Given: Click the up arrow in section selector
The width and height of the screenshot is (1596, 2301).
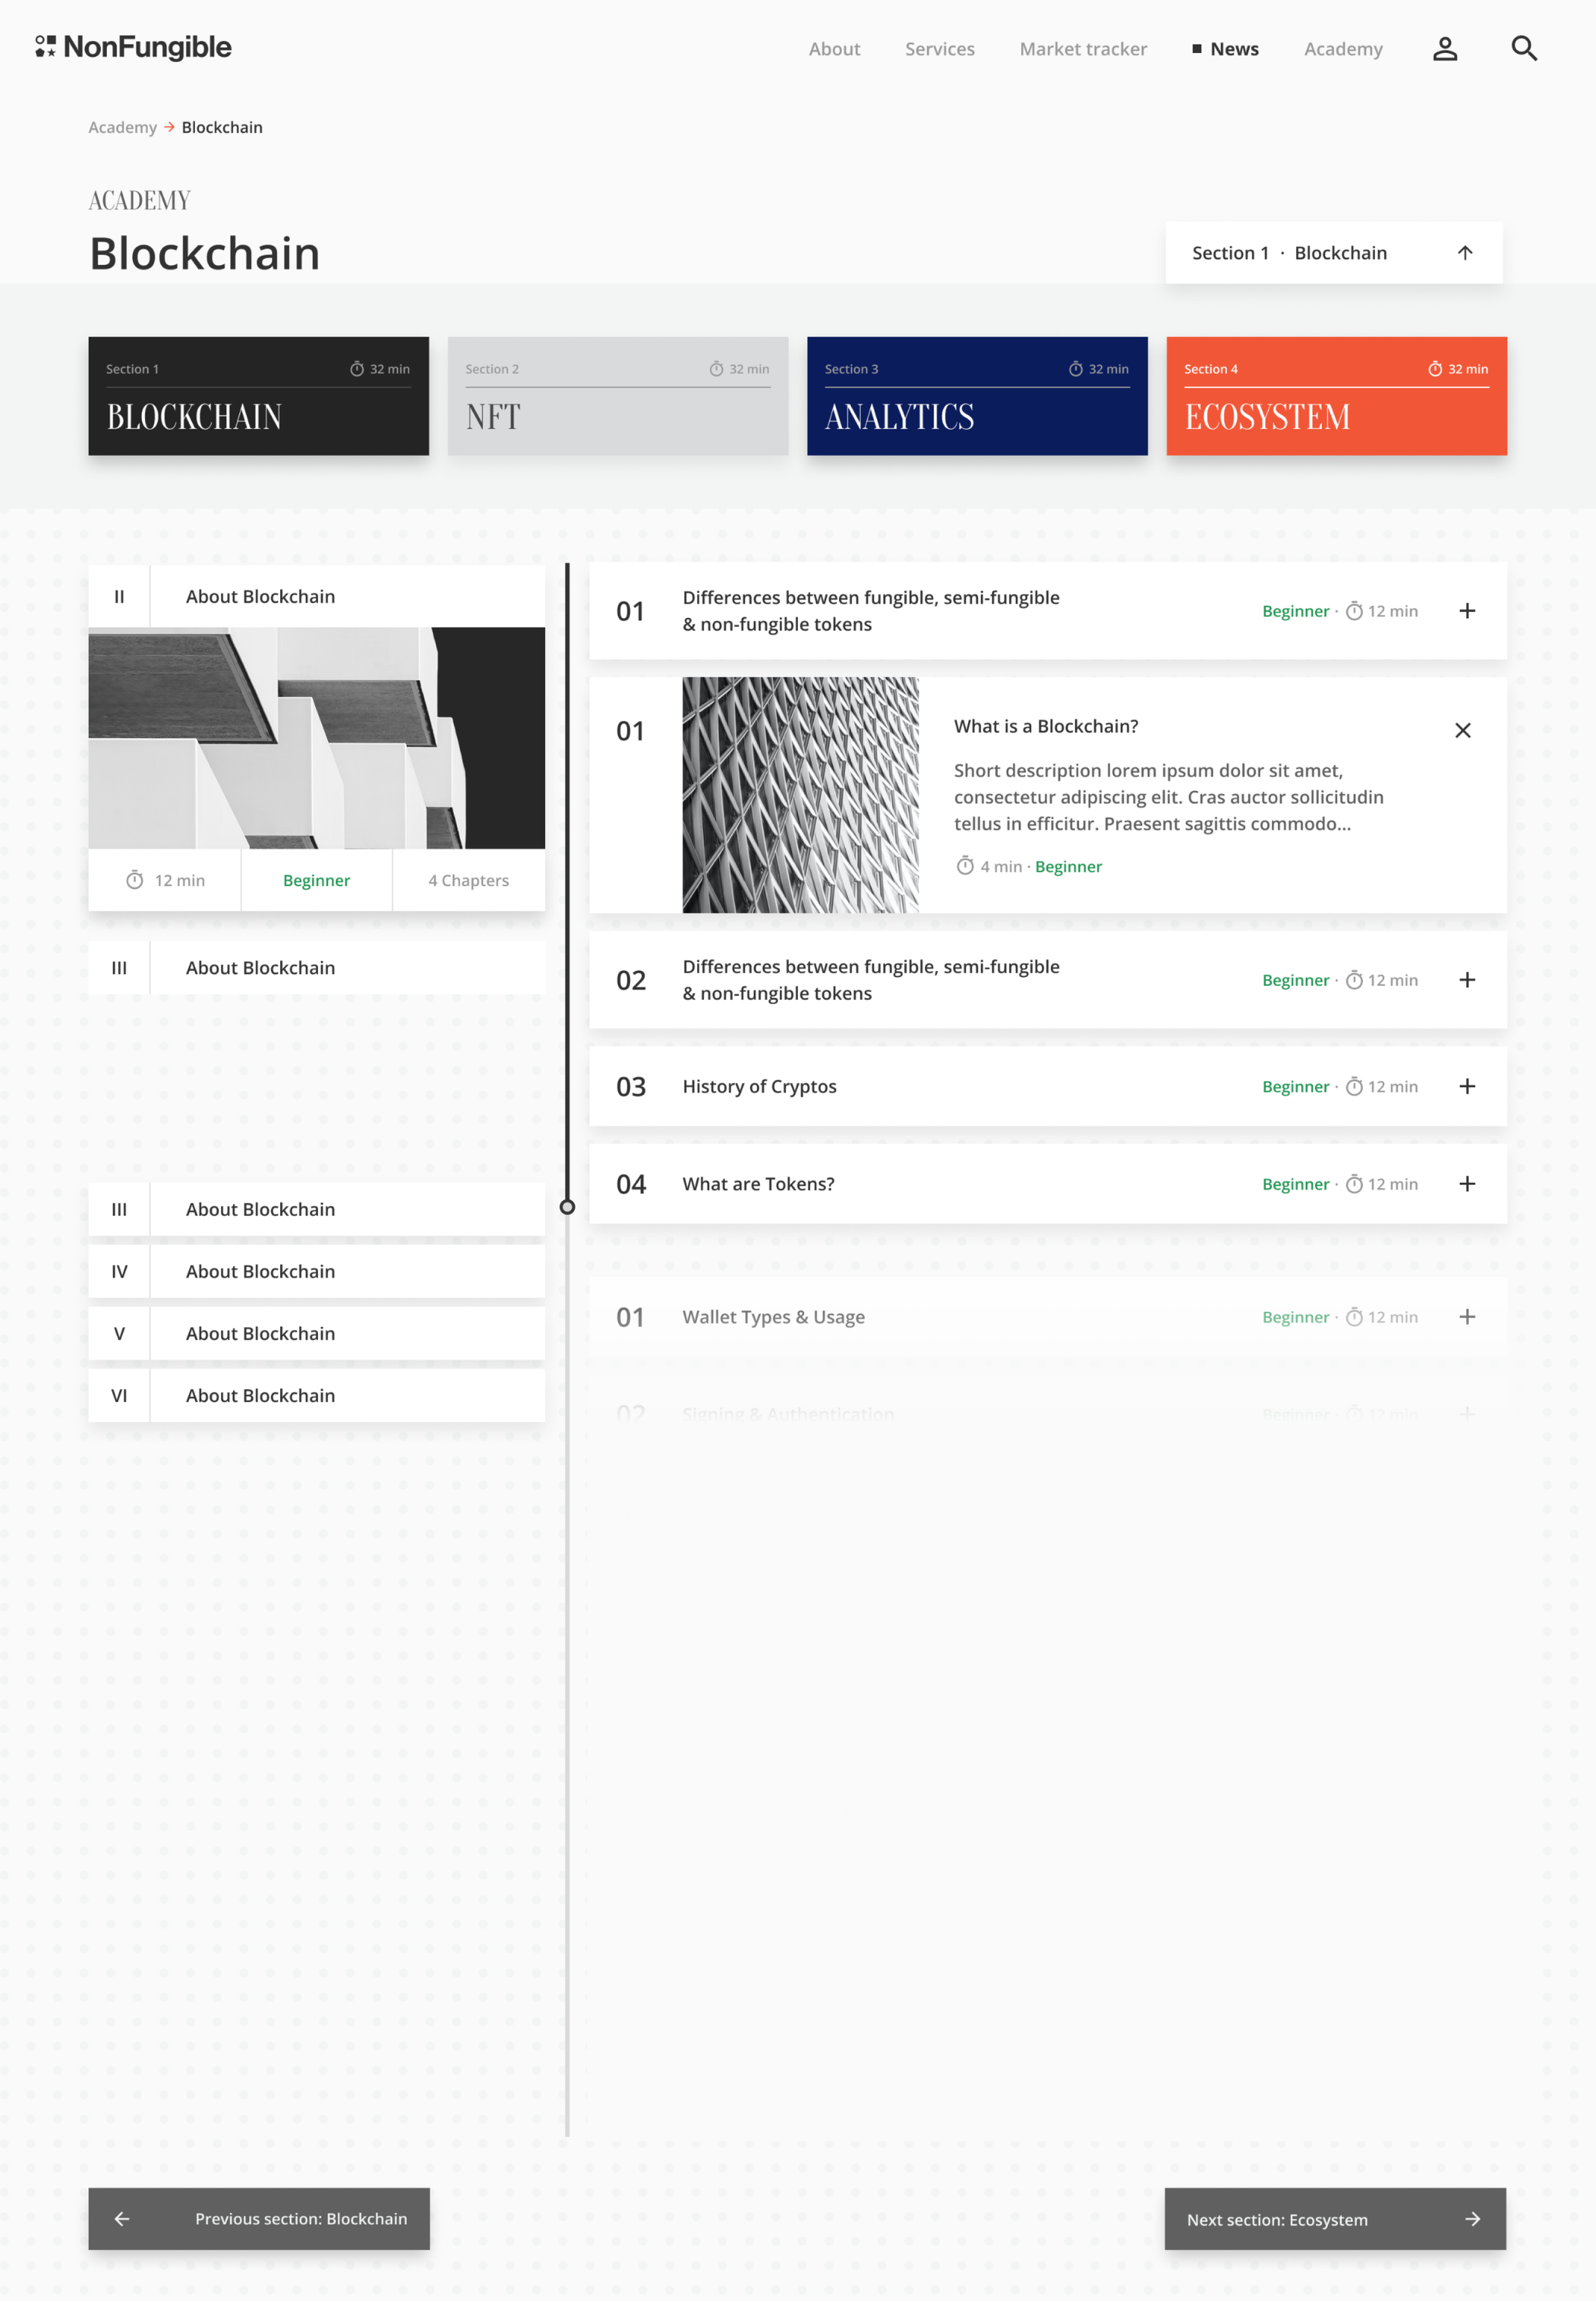Looking at the screenshot, I should tap(1464, 253).
